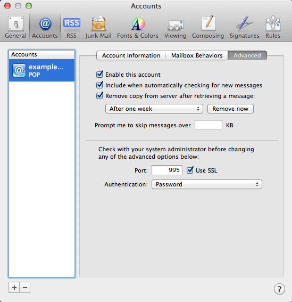The width and height of the screenshot is (292, 302).
Task: Open the General preferences pane
Action: point(15,27)
